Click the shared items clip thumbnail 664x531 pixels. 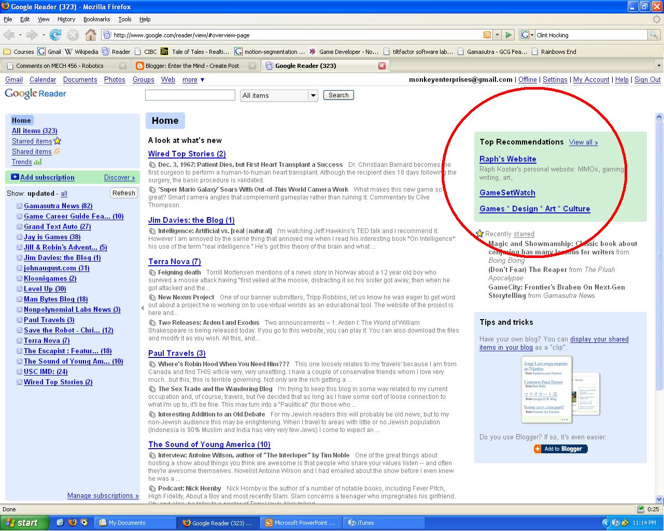(x=560, y=390)
